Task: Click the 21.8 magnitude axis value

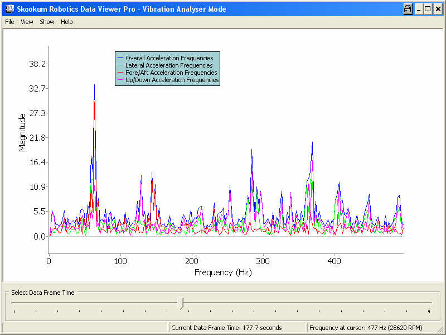Action: coord(37,138)
